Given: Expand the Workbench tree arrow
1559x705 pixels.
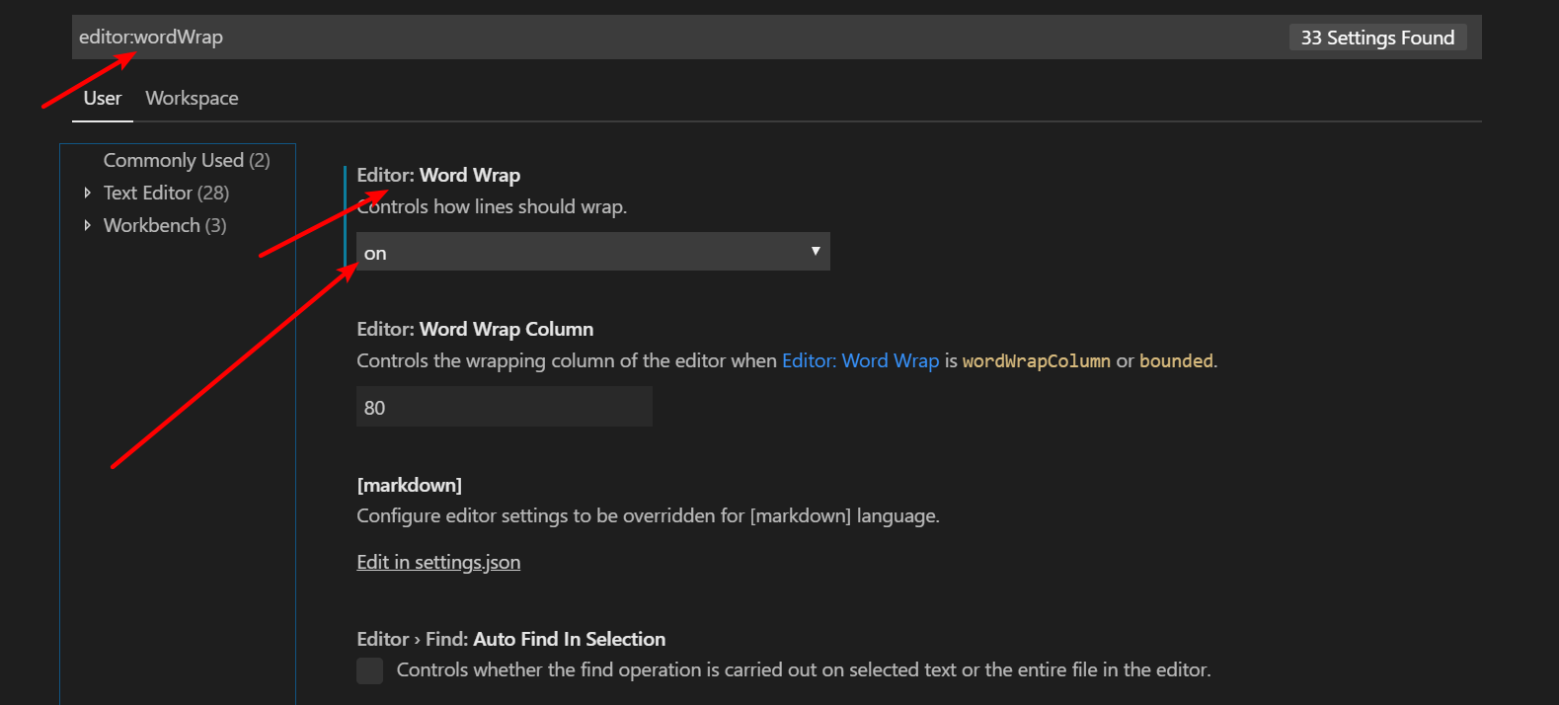Looking at the screenshot, I should tap(88, 225).
